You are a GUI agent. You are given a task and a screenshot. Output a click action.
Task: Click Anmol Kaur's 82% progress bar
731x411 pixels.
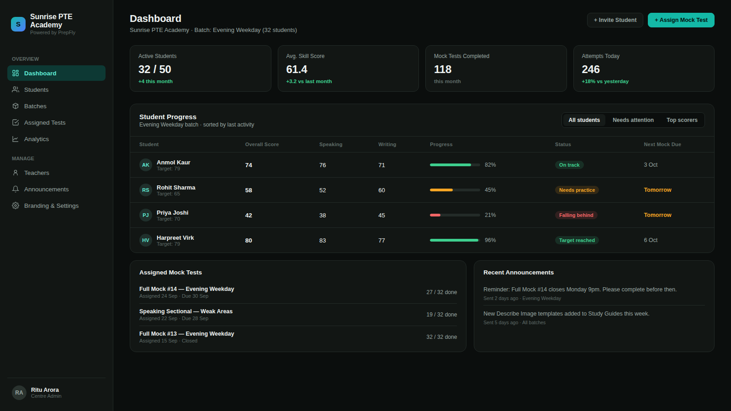[x=455, y=165]
